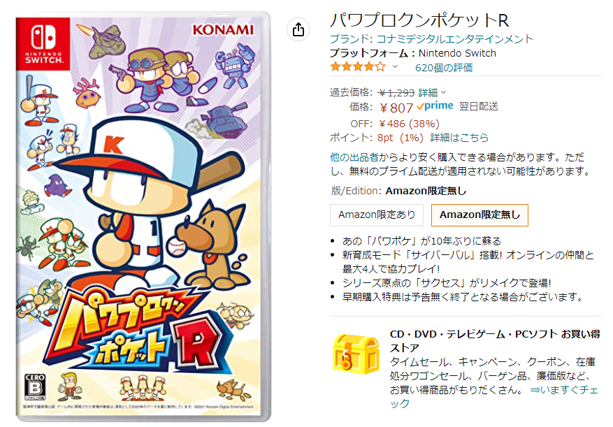Image resolution: width=613 pixels, height=427 pixels.
Task: Click the share icon beside product image
Action: point(298,29)
